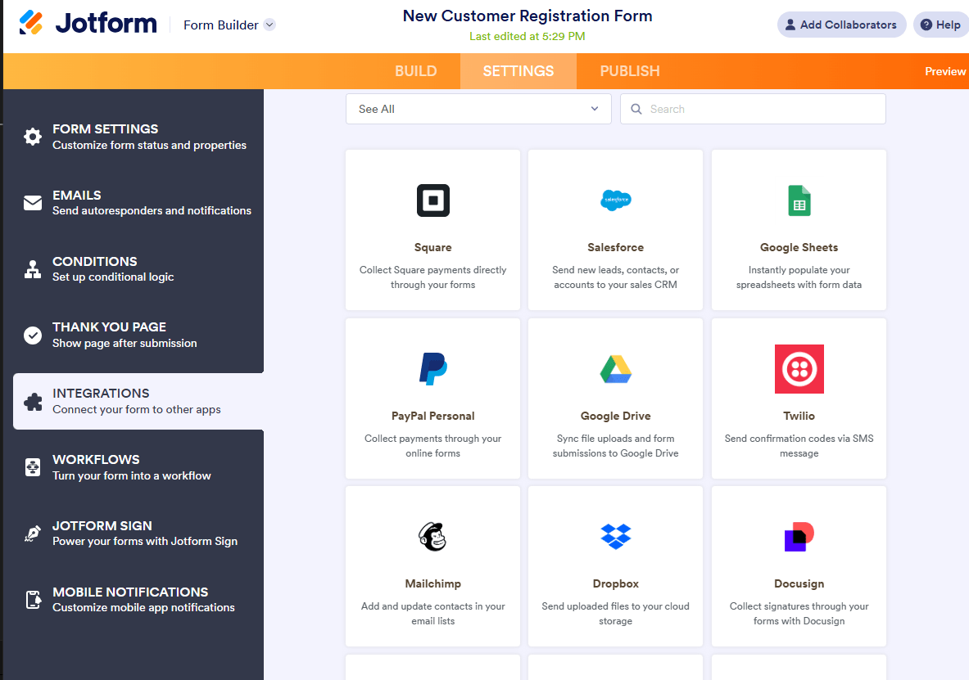Click the Square integration title
Viewport: 969px width, 680px height.
(432, 248)
